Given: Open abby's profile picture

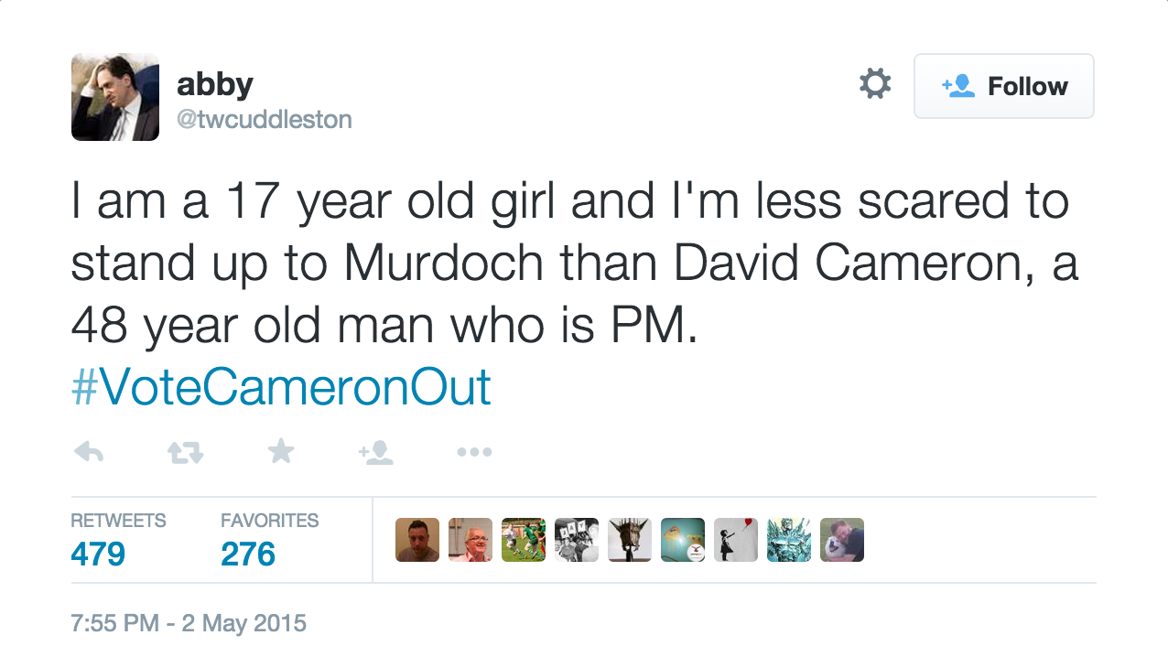Looking at the screenshot, I should pos(115,97).
